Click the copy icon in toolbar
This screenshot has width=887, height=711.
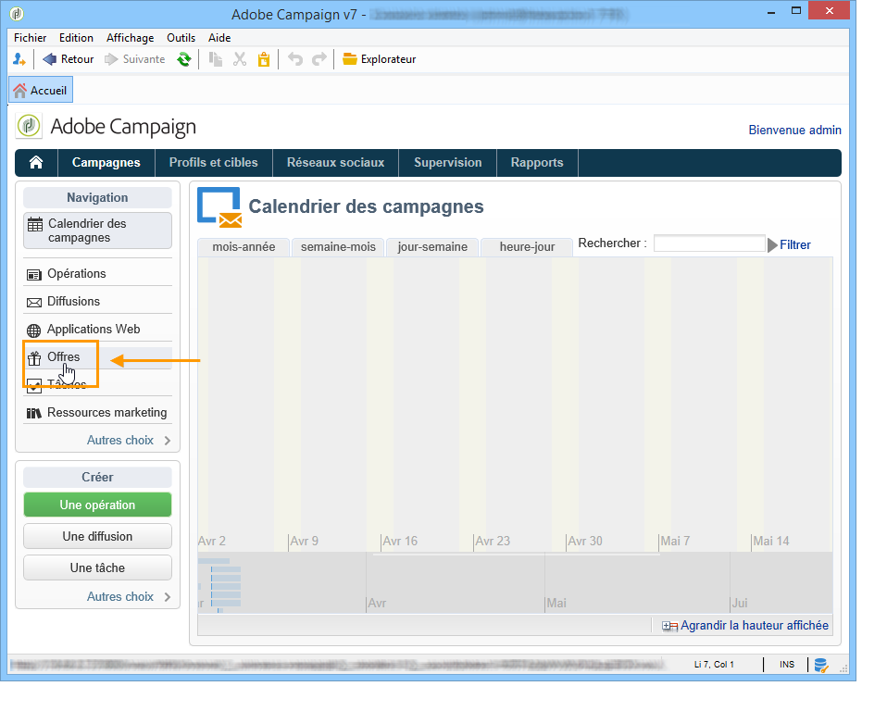point(216,59)
